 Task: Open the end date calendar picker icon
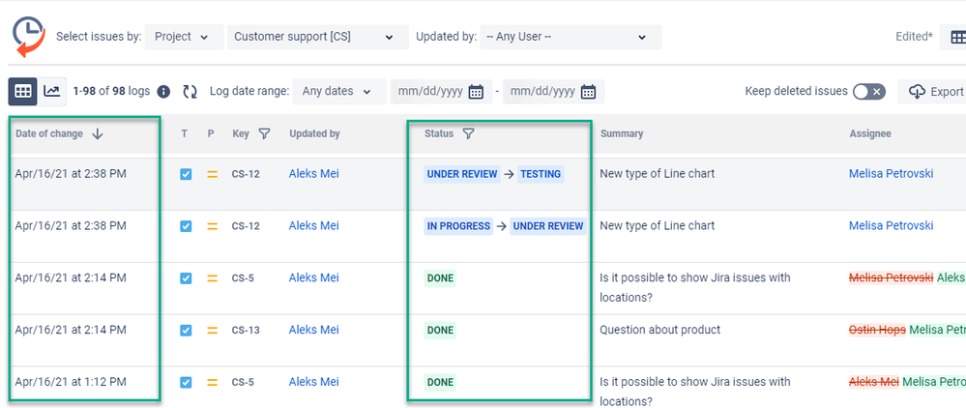(x=588, y=92)
